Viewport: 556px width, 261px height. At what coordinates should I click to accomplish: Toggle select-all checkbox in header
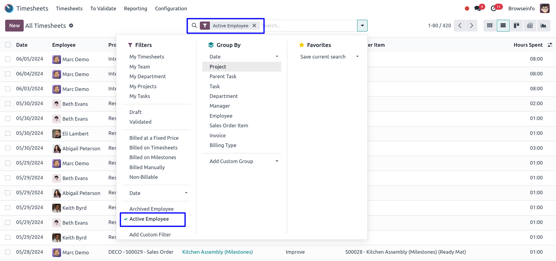(x=8, y=45)
